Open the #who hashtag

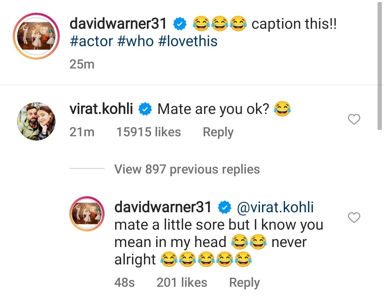[x=135, y=42]
